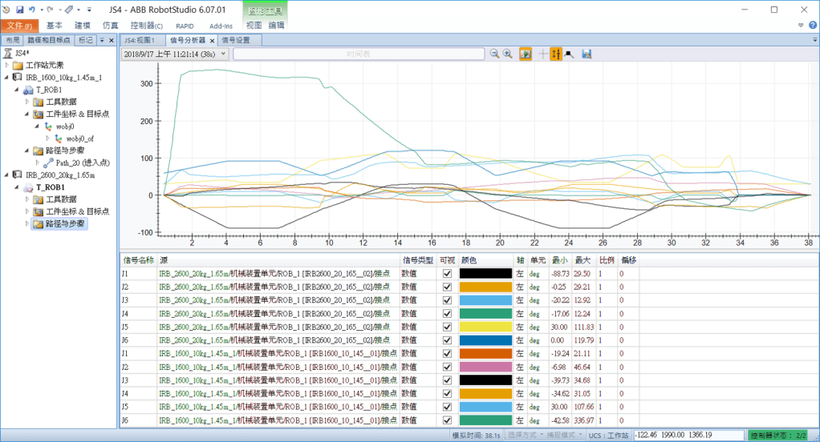Click the 颜色 column header

(x=469, y=260)
